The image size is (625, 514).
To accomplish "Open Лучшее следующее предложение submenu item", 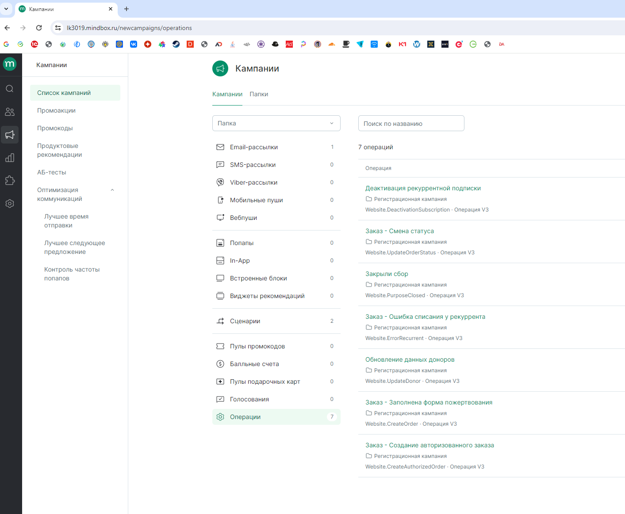I will coord(75,247).
